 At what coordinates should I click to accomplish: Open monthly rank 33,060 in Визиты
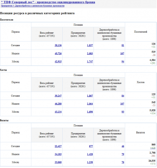58,163
